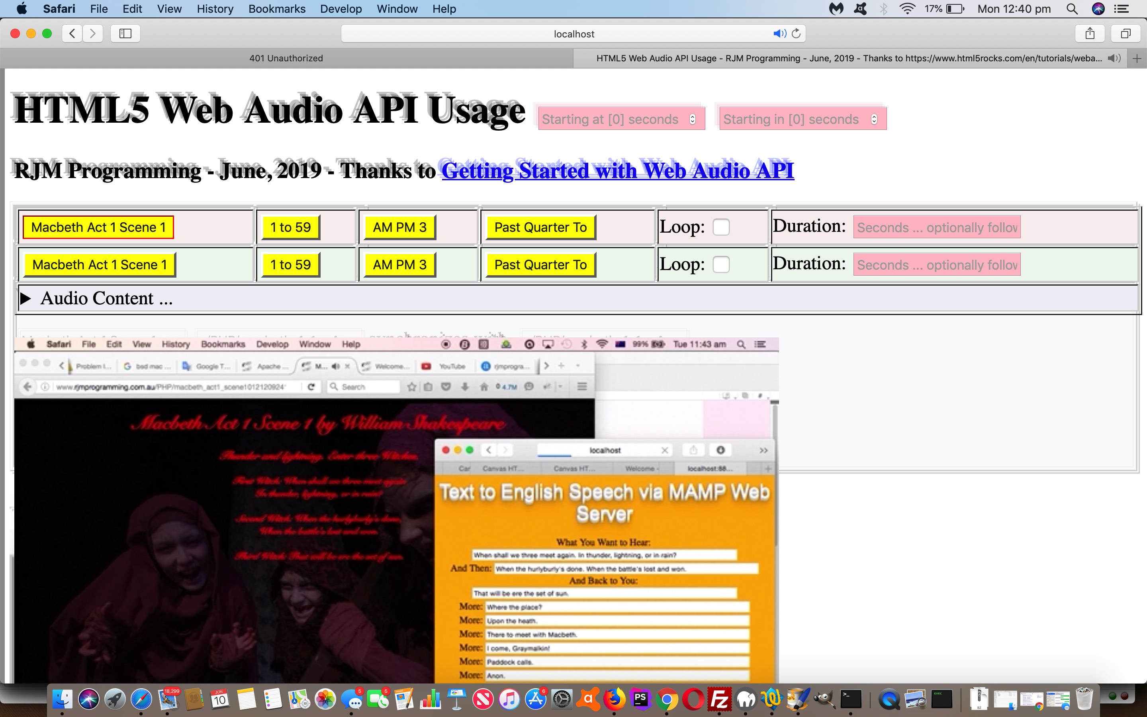The height and width of the screenshot is (717, 1147).
Task: Focus second row Duration seconds field
Action: [x=937, y=264]
